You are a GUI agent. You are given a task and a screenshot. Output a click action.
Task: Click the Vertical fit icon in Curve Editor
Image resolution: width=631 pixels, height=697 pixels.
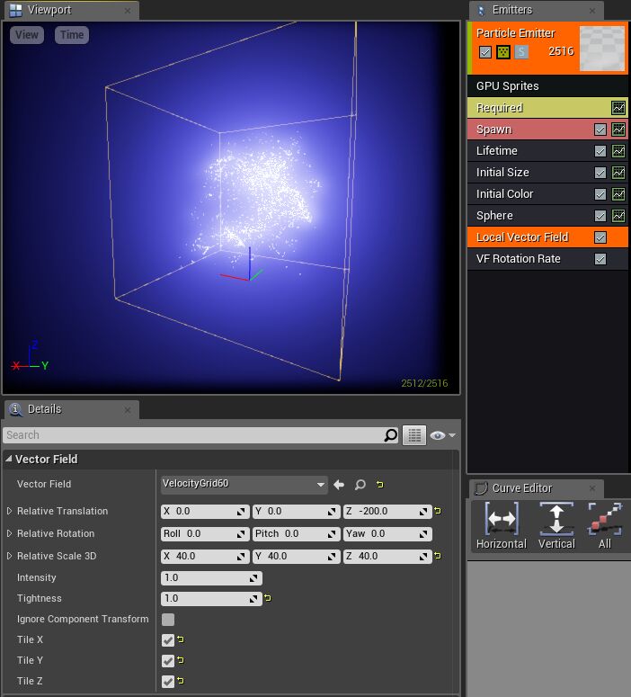click(556, 520)
